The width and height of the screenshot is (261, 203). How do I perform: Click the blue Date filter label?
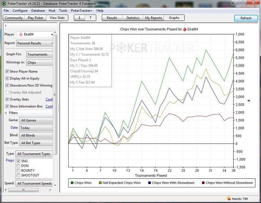pyautogui.click(x=14, y=128)
